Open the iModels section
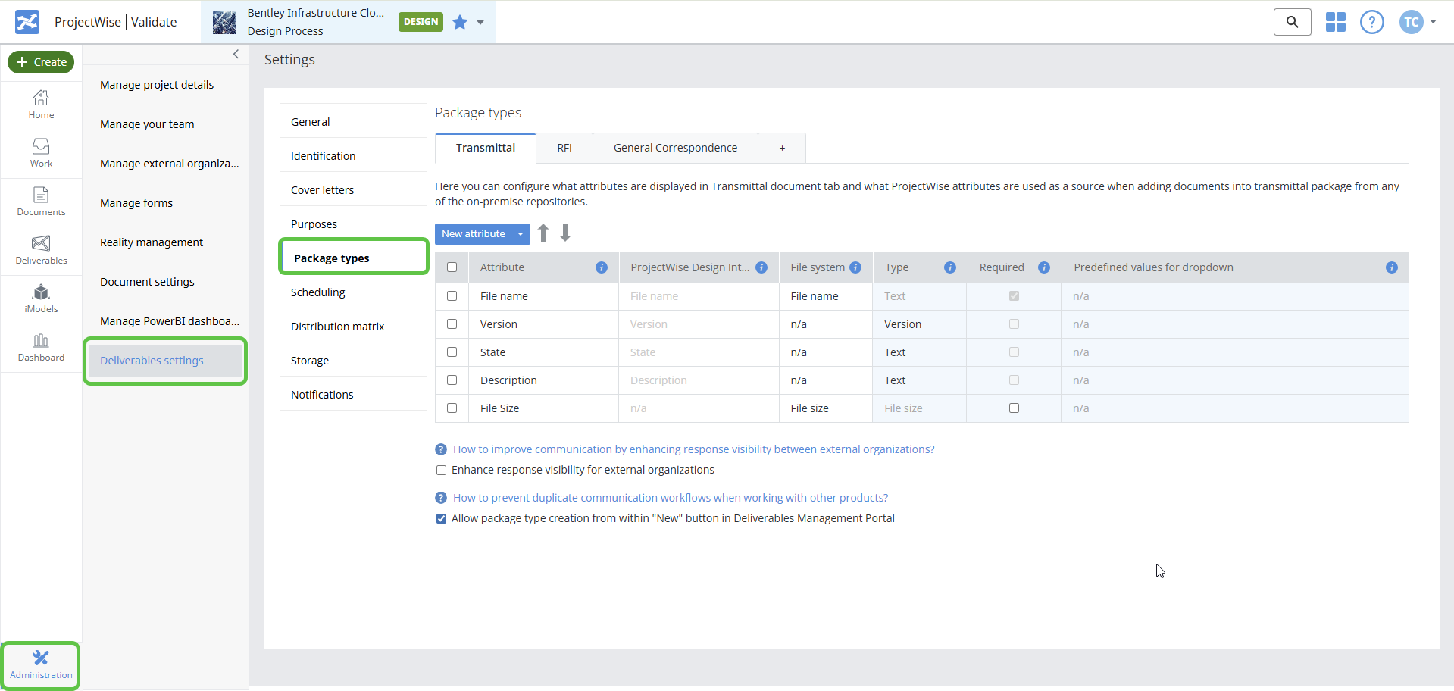Image resolution: width=1454 pixels, height=691 pixels. [x=41, y=298]
